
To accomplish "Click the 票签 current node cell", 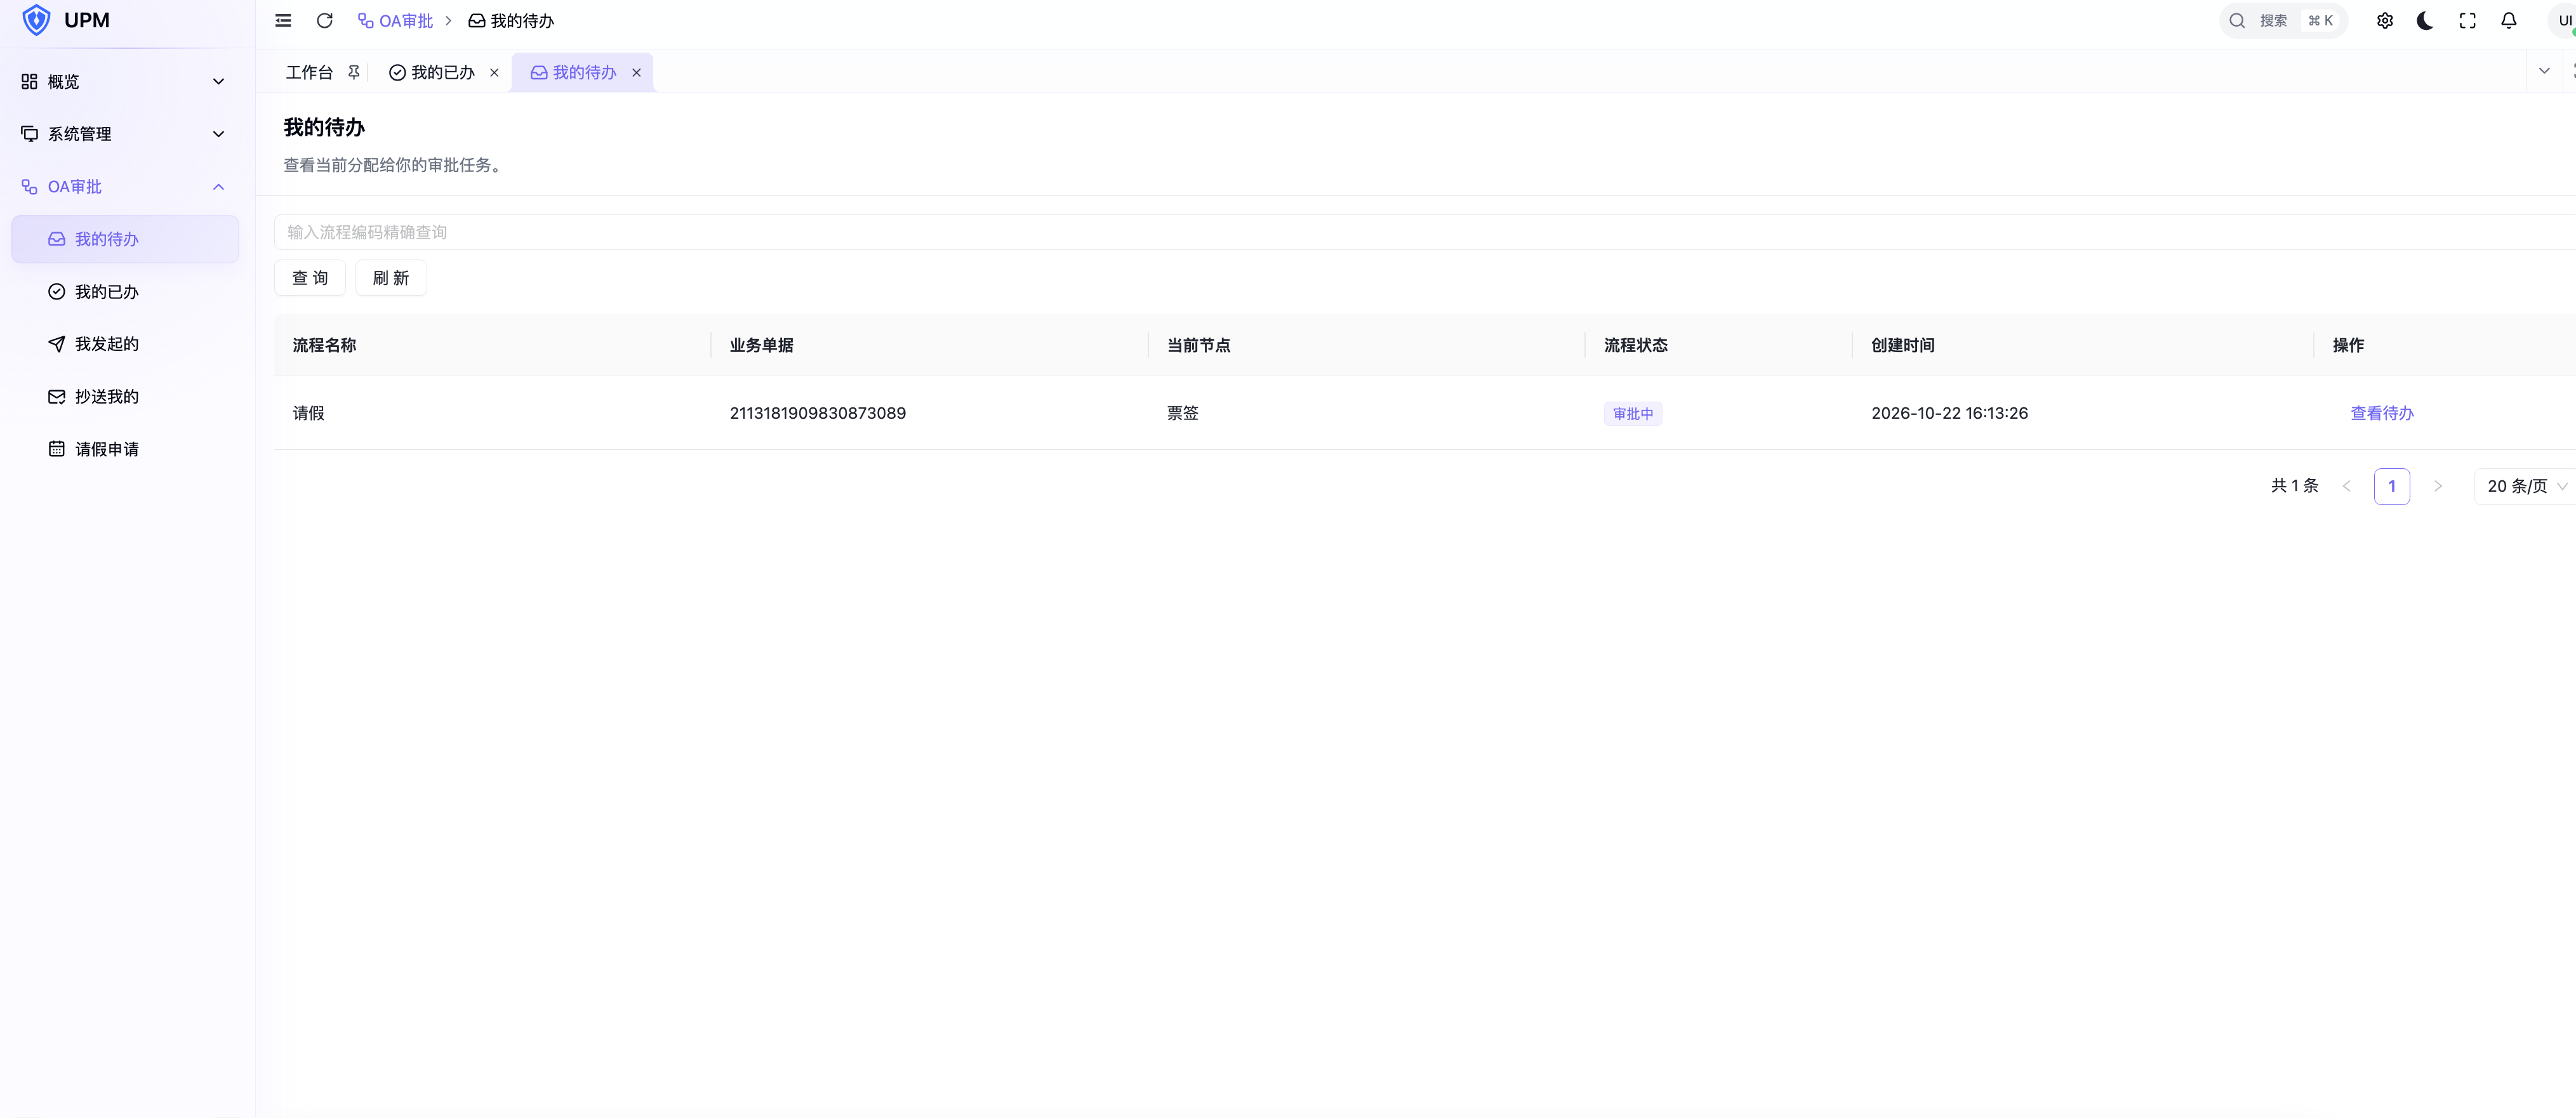I will click(x=1182, y=414).
